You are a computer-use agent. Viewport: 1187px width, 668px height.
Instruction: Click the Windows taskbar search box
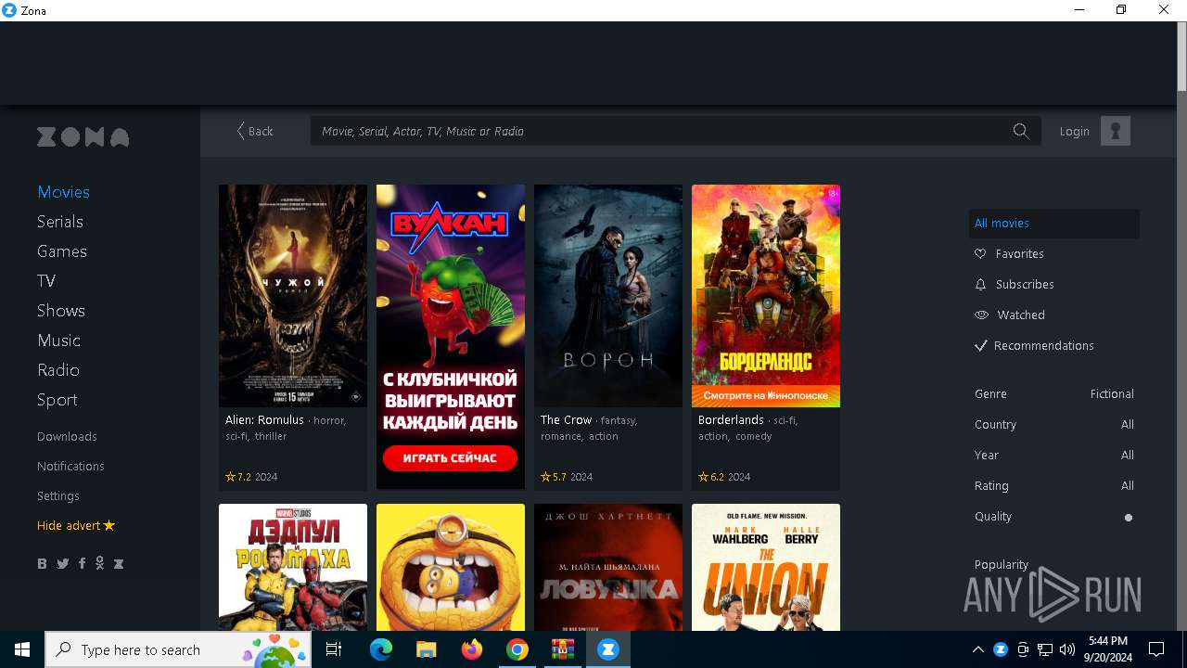pos(179,649)
